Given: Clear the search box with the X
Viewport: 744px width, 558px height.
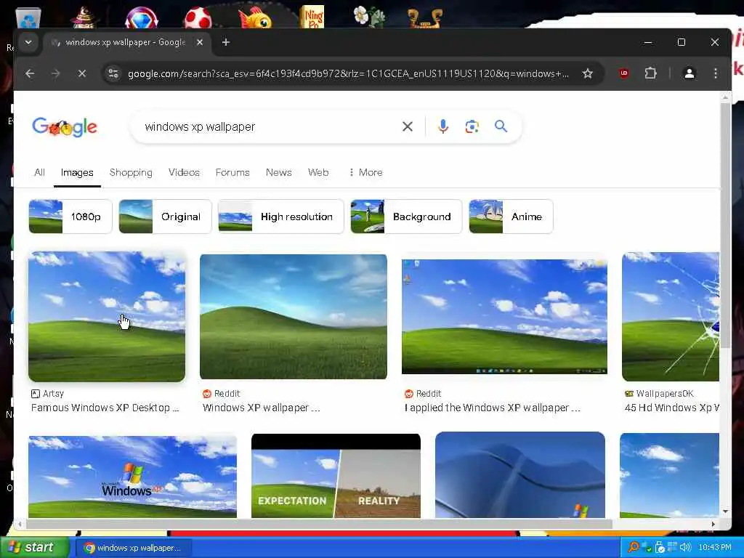Looking at the screenshot, I should [x=407, y=126].
